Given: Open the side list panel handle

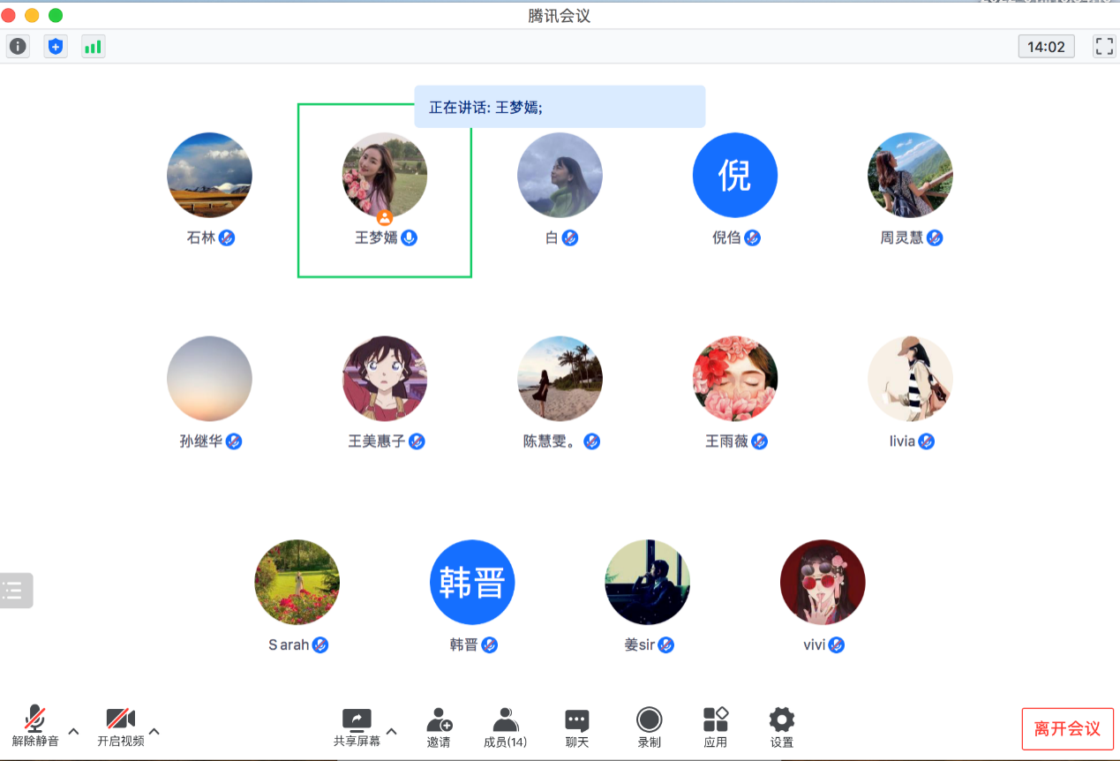Looking at the screenshot, I should (15, 590).
